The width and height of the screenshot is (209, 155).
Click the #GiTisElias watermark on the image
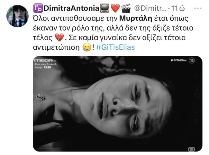point(178,60)
